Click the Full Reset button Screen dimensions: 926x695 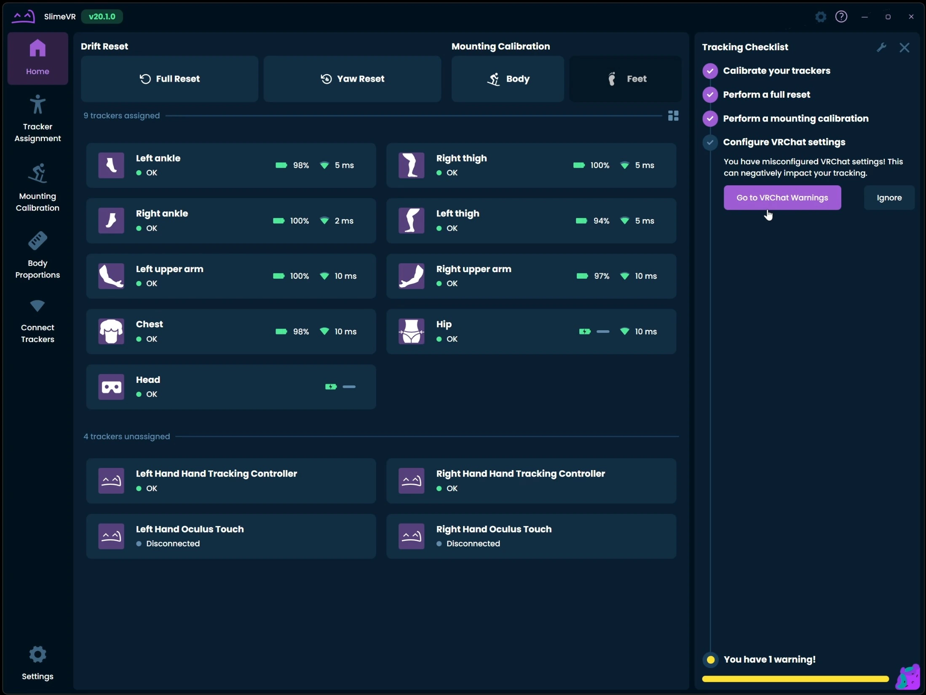coord(169,79)
